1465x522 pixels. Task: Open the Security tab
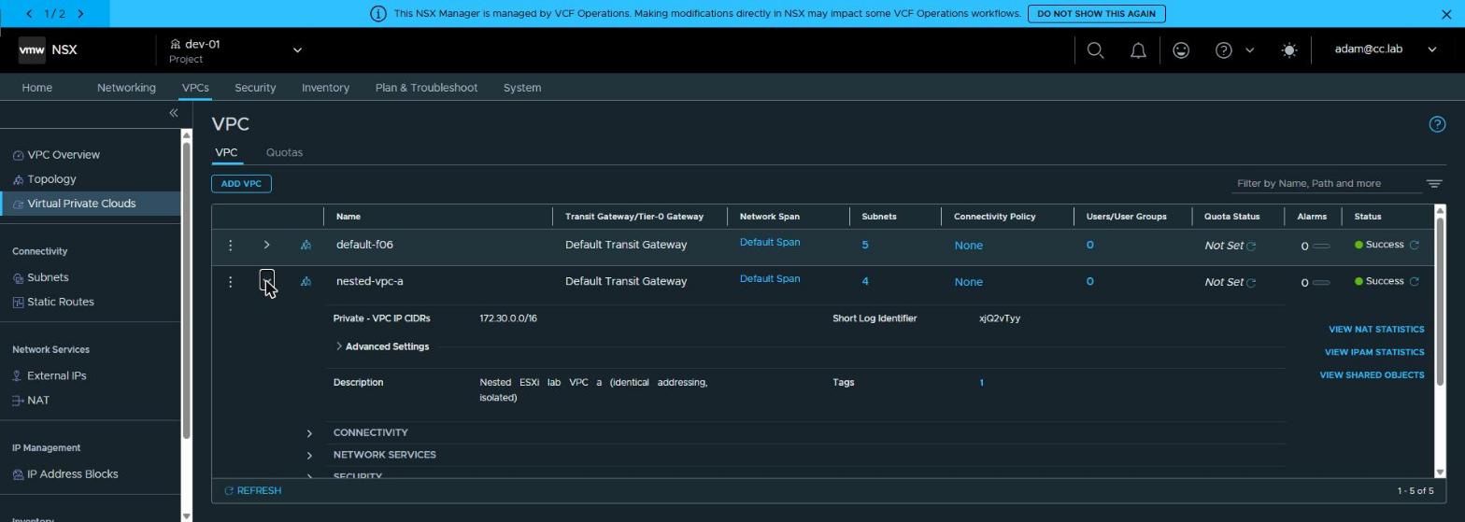click(255, 88)
